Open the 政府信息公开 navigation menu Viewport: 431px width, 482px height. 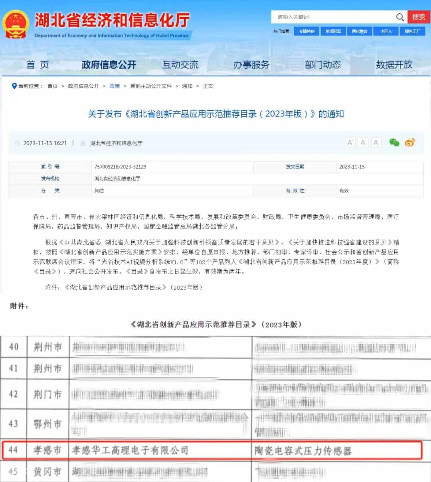tap(109, 65)
